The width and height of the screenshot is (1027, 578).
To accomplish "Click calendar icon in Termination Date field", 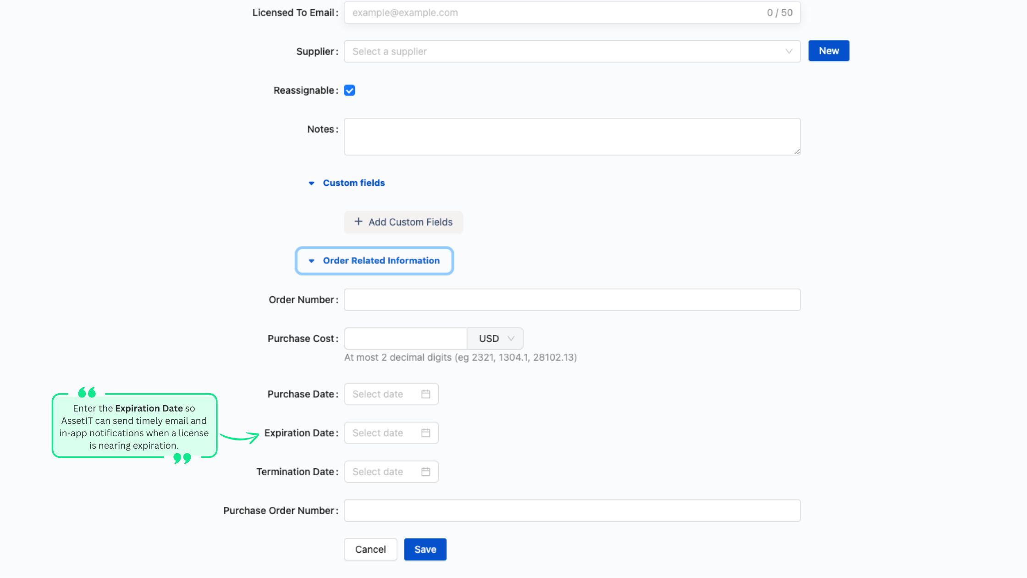I will 425,472.
